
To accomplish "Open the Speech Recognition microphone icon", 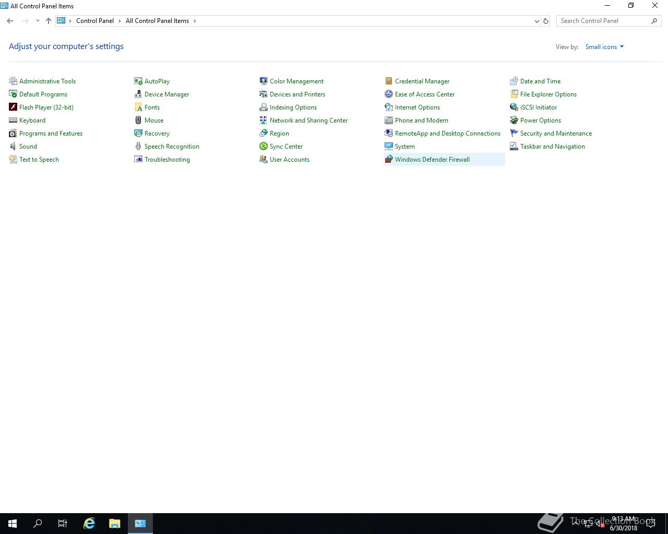I will tap(138, 146).
